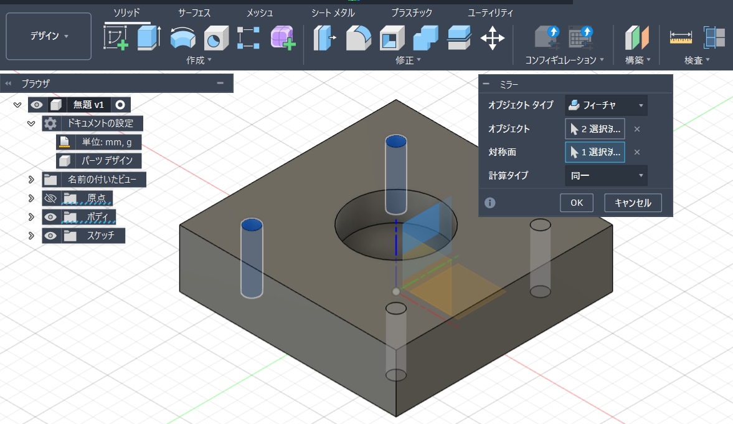Select the Hole tool
Image resolution: width=733 pixels, height=424 pixels.
click(x=216, y=38)
